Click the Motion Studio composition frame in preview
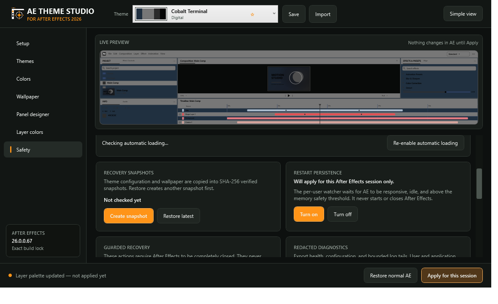The height and width of the screenshot is (304, 498). click(x=289, y=79)
